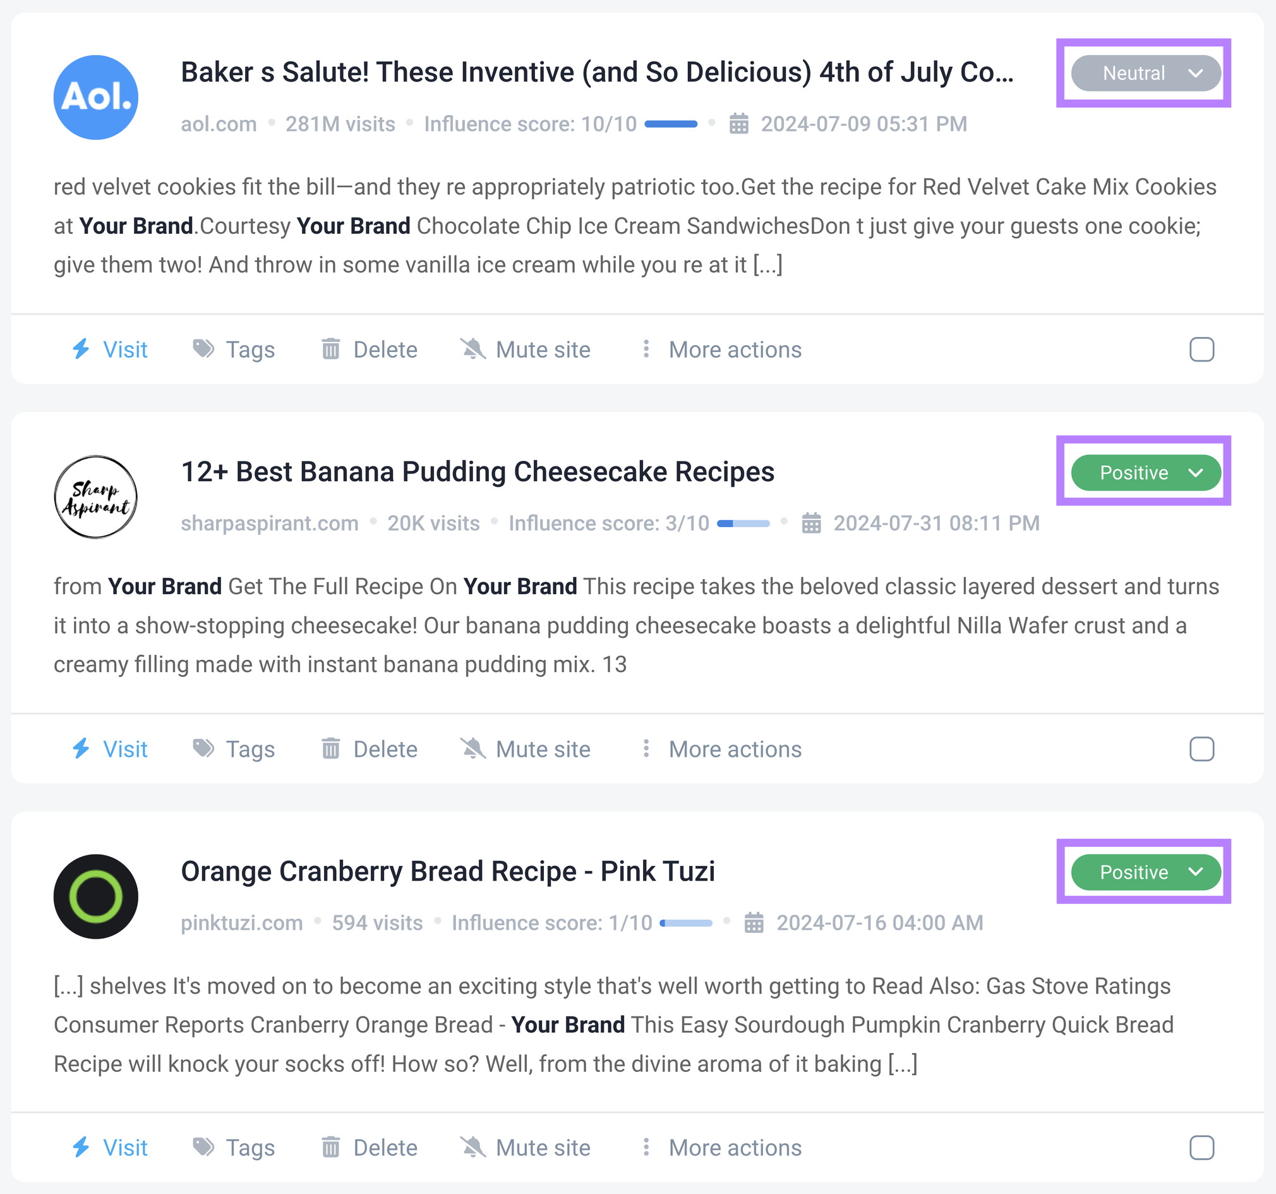1276x1194 pixels.
Task: Click the Mute site option on banana pudding result
Action: point(525,748)
